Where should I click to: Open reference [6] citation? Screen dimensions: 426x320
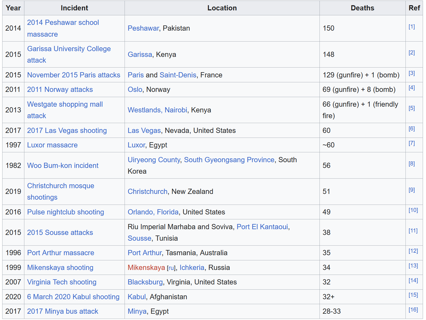point(411,129)
